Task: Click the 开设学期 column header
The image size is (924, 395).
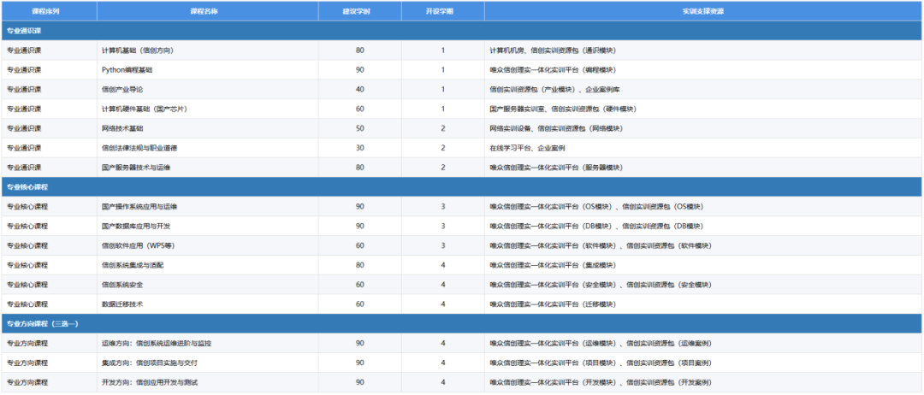Action: point(442,11)
